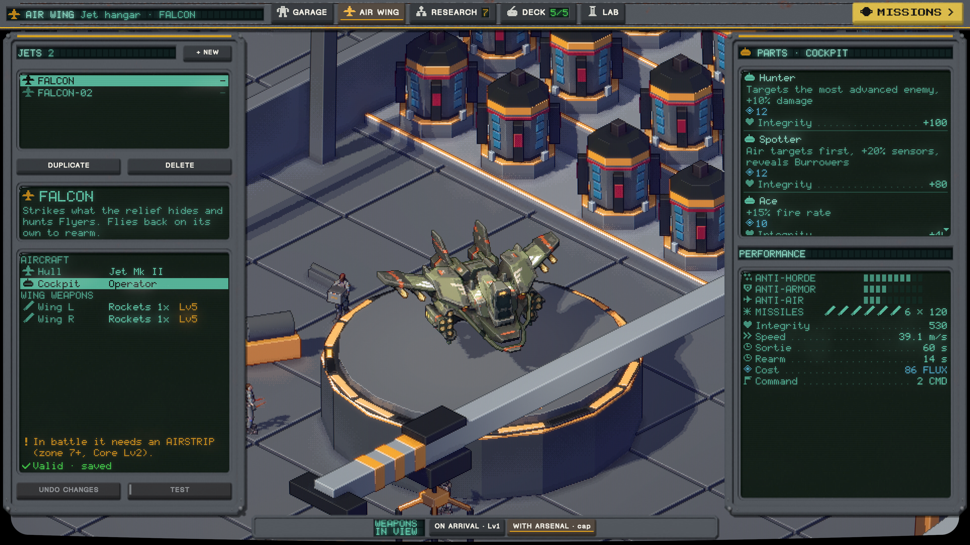
Task: Click the Command flag icon
Action: [748, 381]
